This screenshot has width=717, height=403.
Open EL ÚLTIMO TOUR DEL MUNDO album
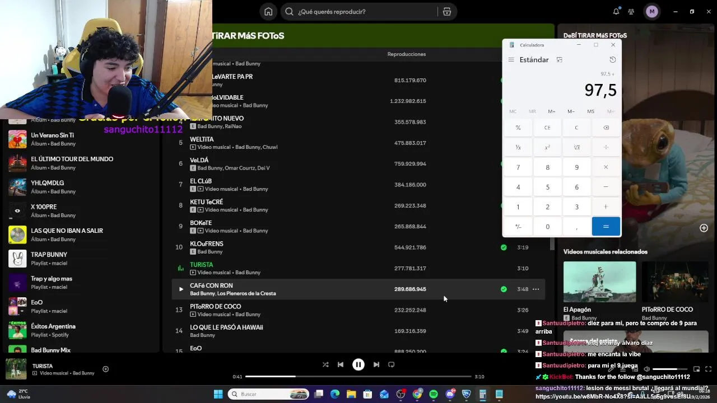[81, 163]
